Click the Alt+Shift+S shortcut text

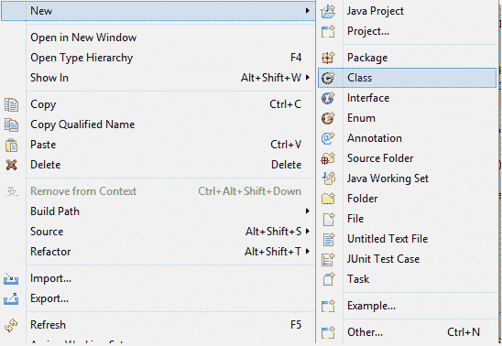273,232
